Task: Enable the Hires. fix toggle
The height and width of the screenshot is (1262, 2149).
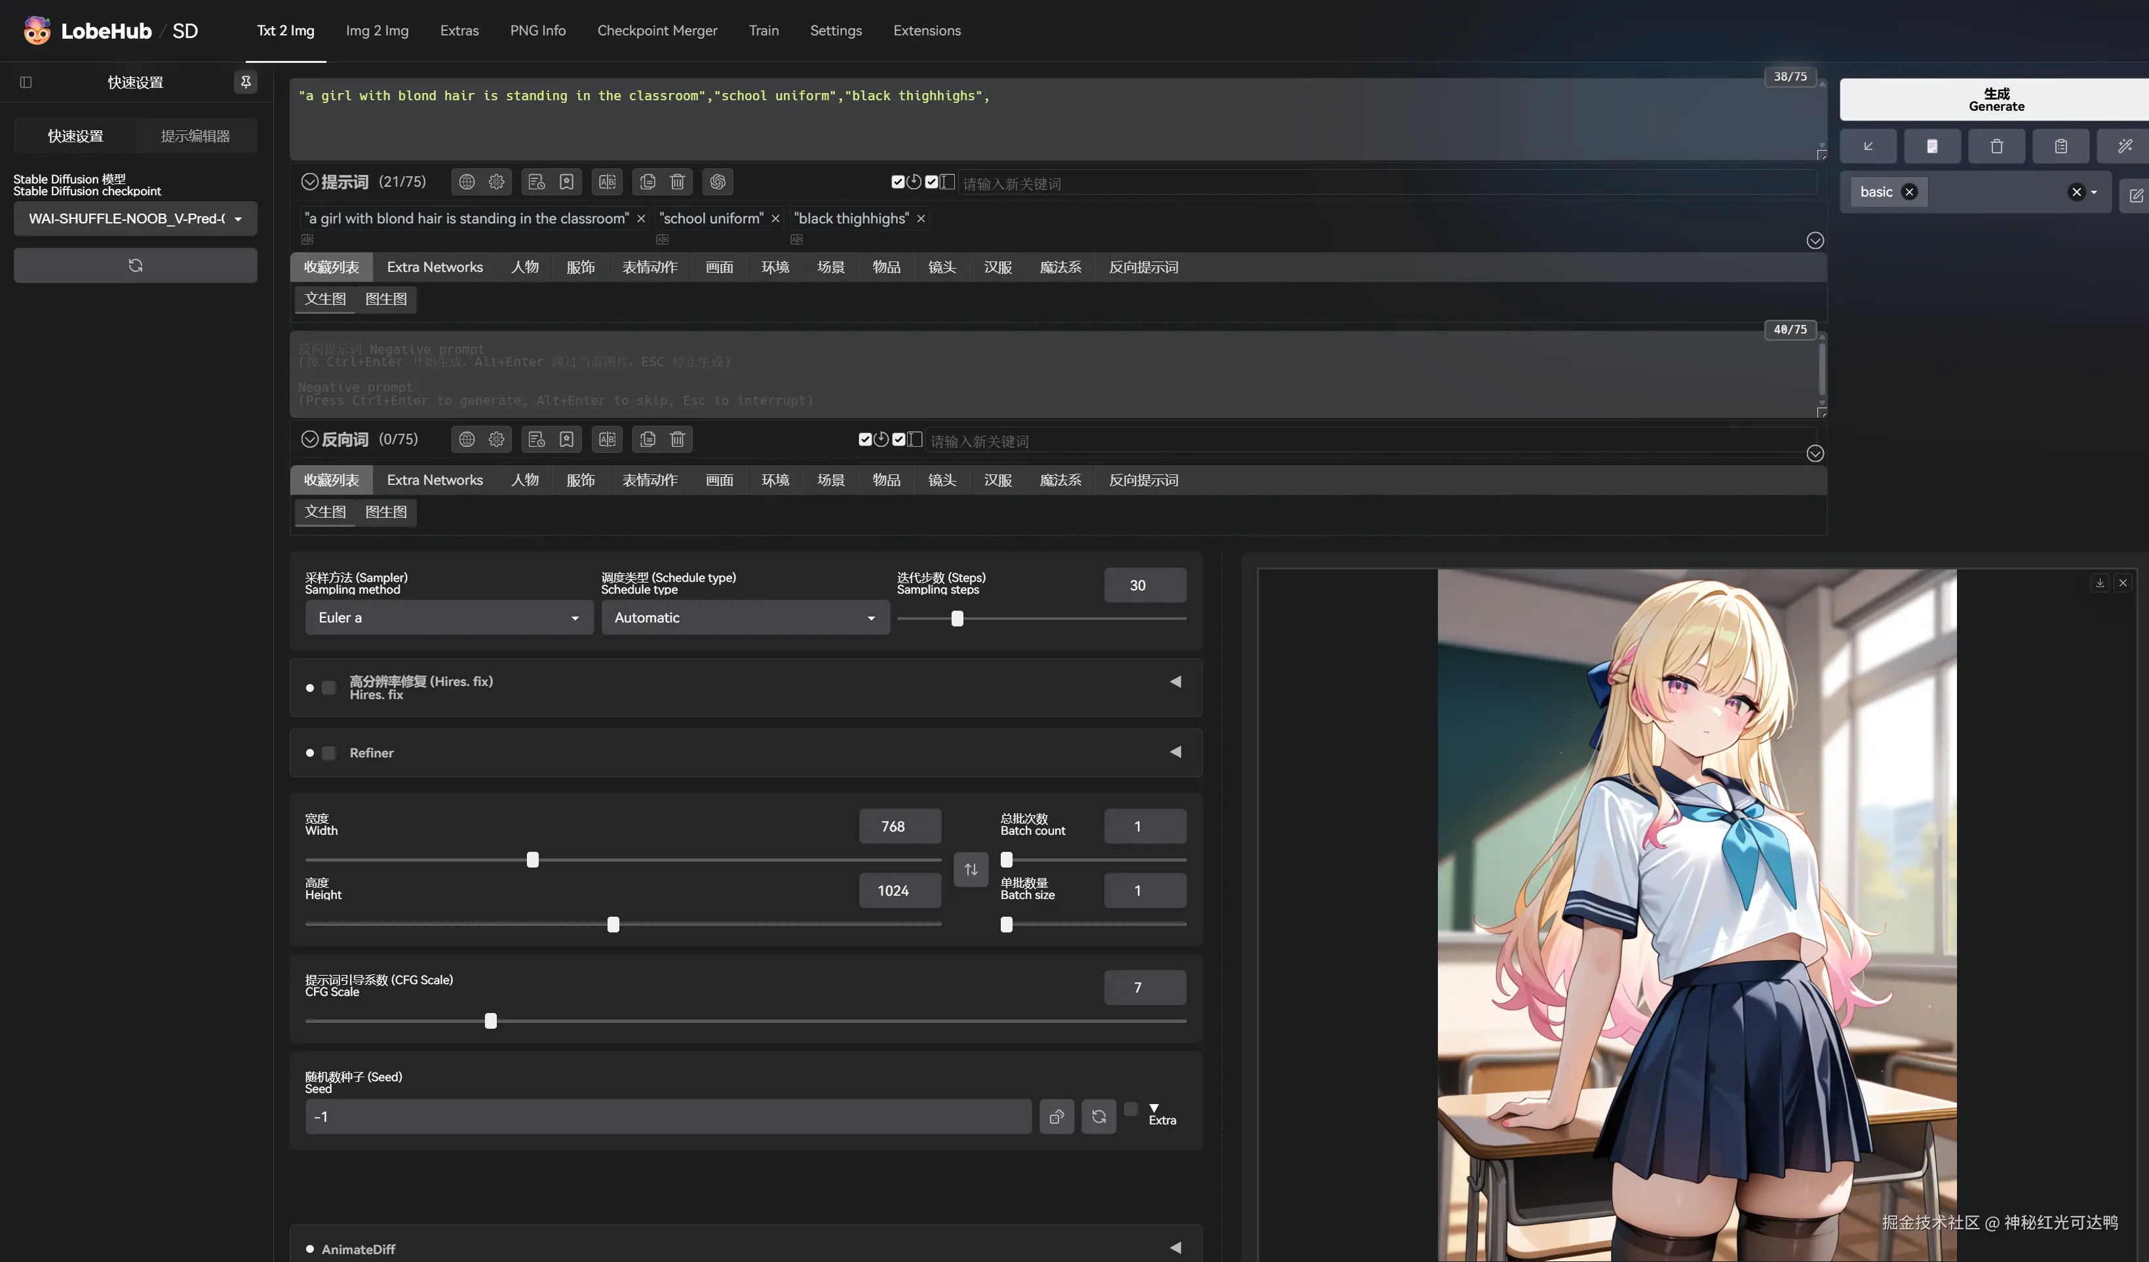Action: 328,687
